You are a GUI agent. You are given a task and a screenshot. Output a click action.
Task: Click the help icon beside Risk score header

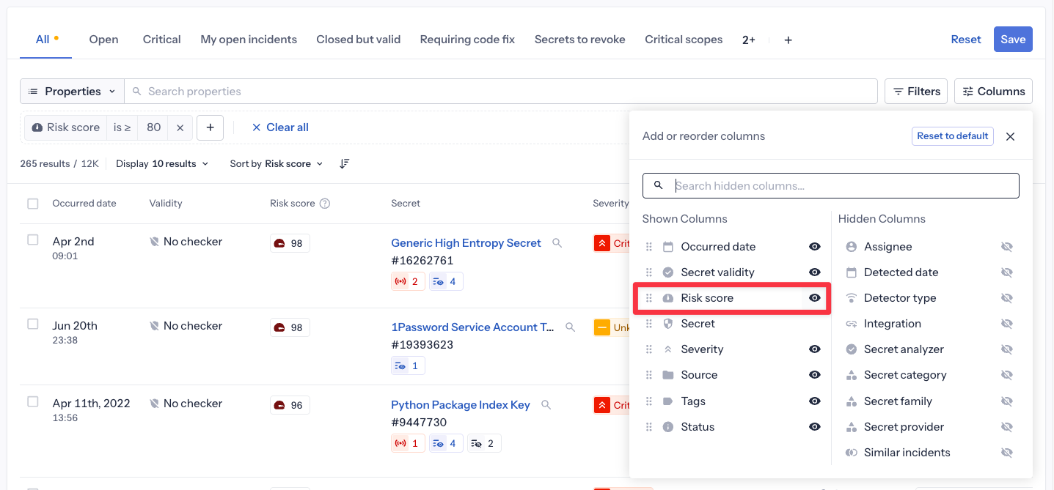[325, 204]
